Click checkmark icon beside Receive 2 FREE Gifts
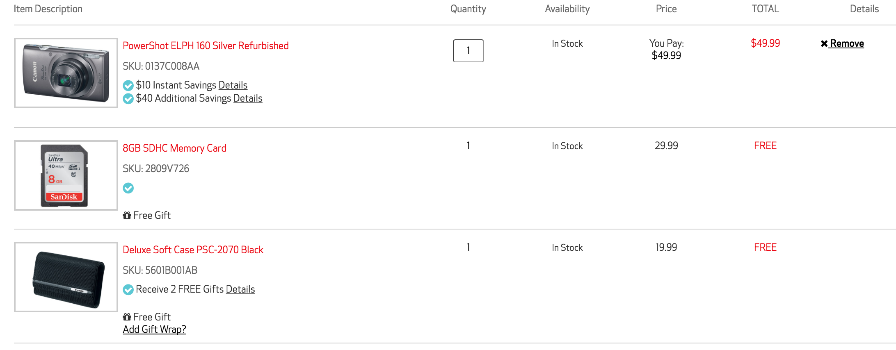This screenshot has height=350, width=896. pyautogui.click(x=128, y=290)
